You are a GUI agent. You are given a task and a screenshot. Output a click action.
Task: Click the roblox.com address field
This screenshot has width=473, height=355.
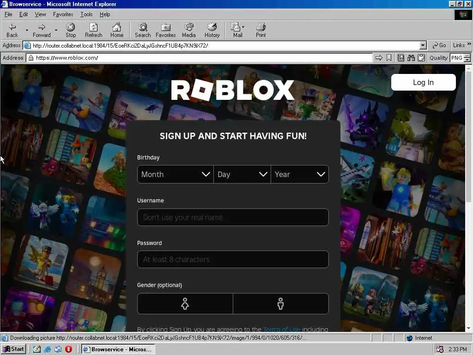coord(199,58)
